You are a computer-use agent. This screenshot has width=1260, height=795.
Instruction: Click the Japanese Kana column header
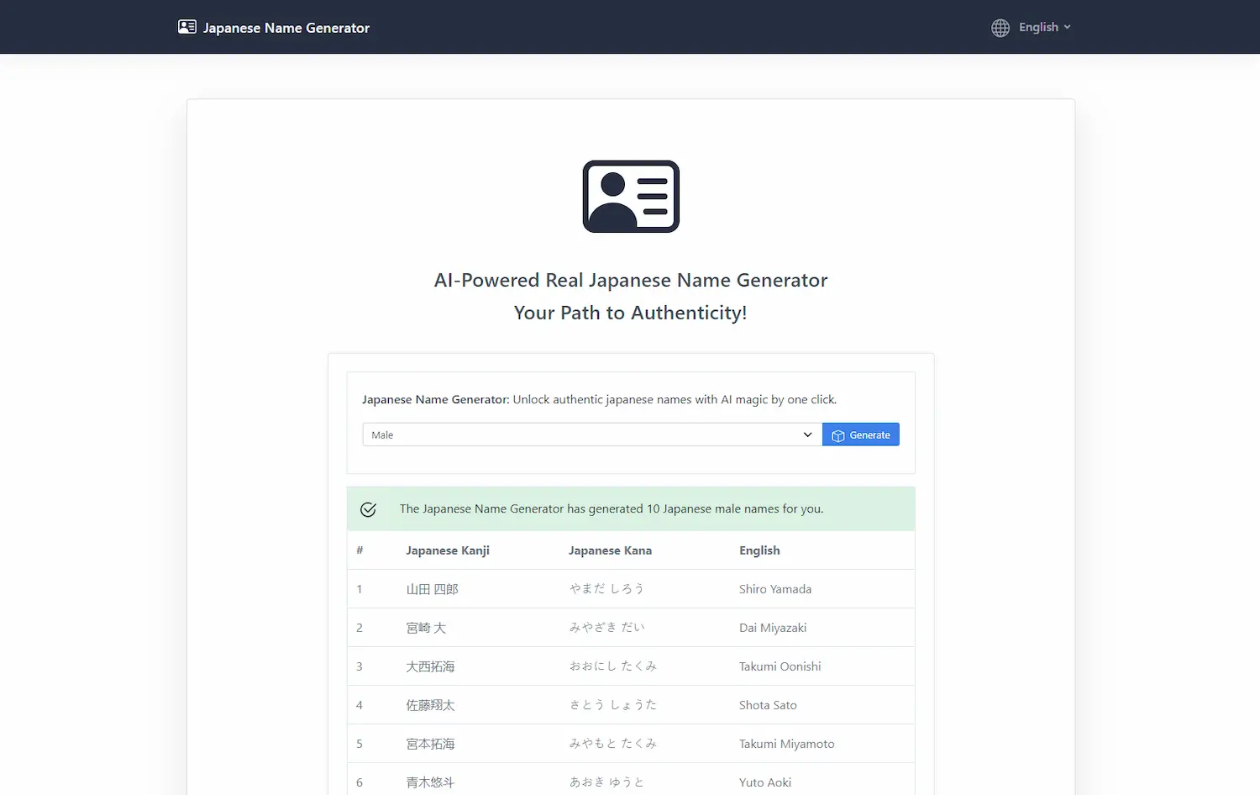pyautogui.click(x=610, y=550)
